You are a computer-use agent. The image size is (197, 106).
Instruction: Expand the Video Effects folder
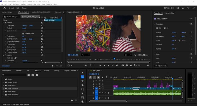click(x=3, y=92)
